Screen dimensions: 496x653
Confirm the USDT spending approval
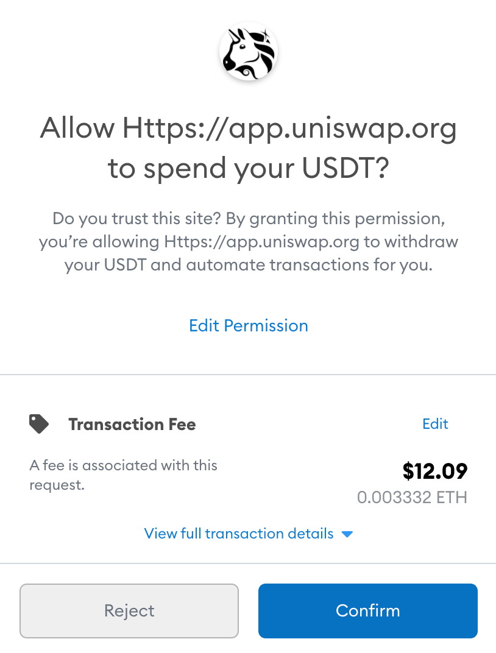point(367,611)
